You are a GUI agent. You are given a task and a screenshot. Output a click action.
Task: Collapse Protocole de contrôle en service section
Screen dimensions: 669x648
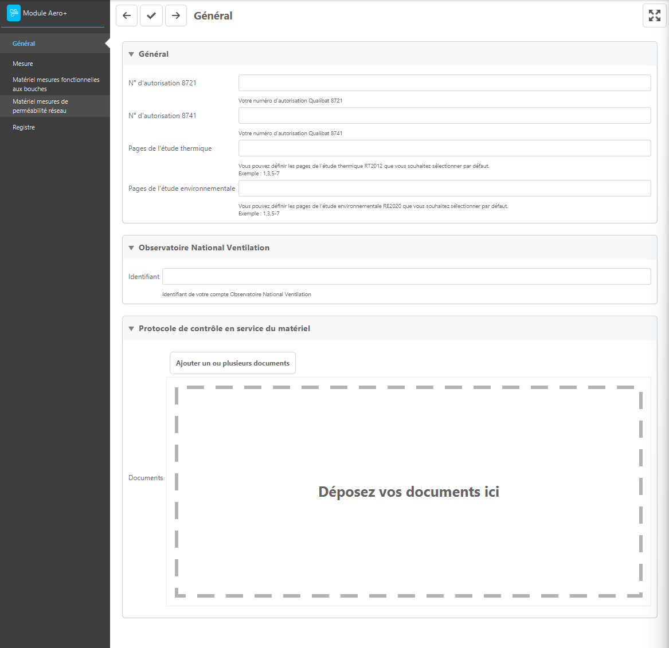(131, 329)
